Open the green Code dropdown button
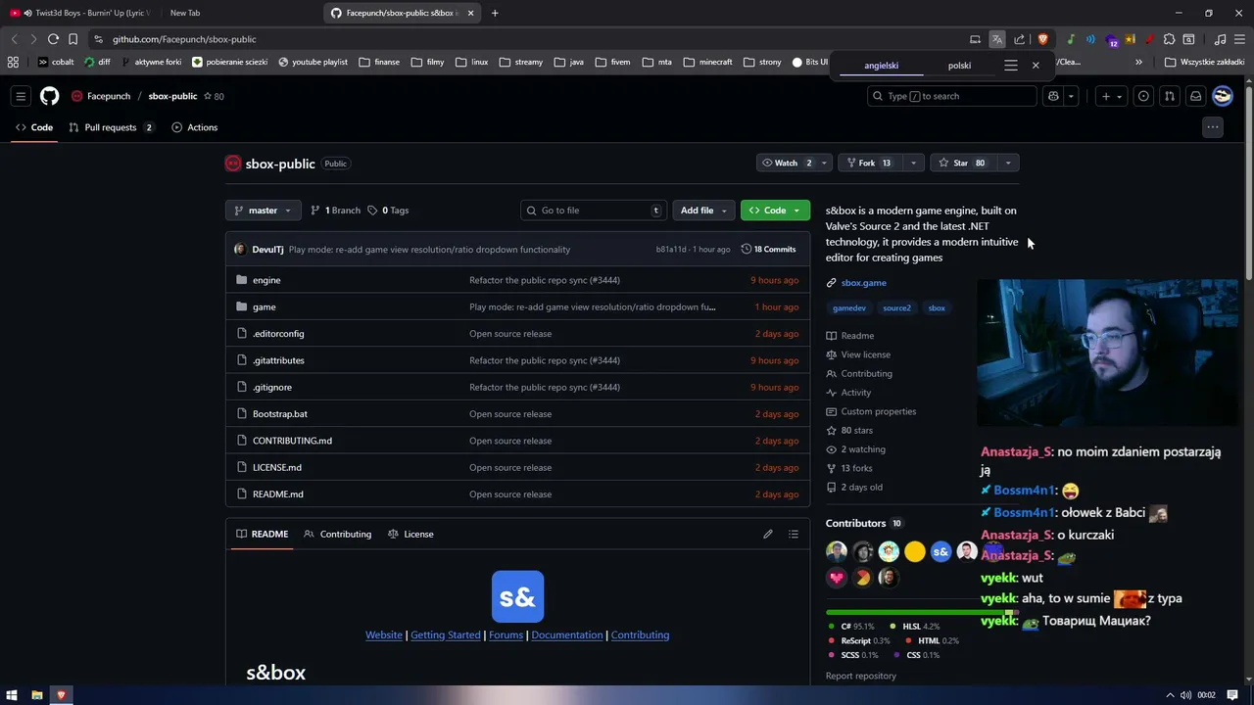The width and height of the screenshot is (1254, 705). click(775, 211)
